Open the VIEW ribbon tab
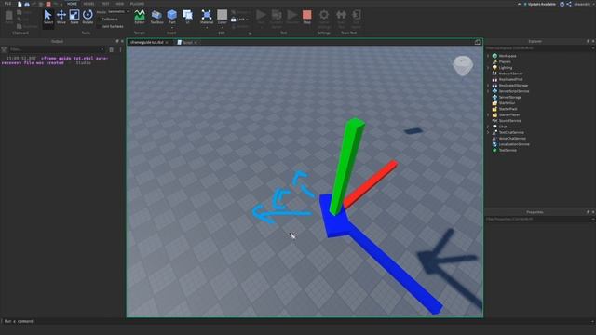The height and width of the screenshot is (335, 596). pyautogui.click(x=120, y=4)
